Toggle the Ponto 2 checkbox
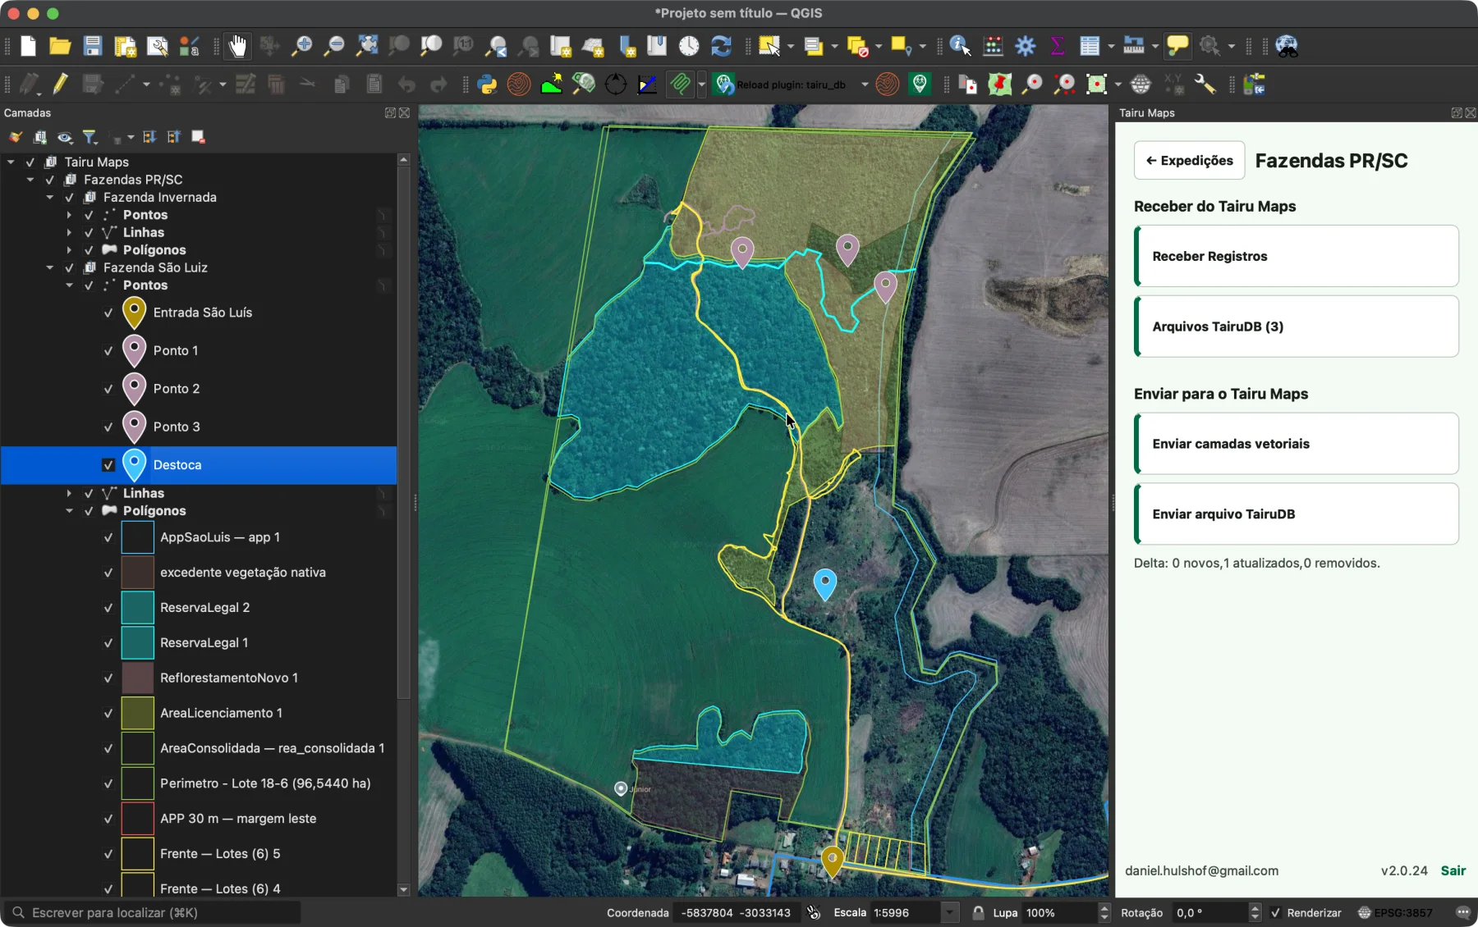The width and height of the screenshot is (1478, 927). click(108, 389)
